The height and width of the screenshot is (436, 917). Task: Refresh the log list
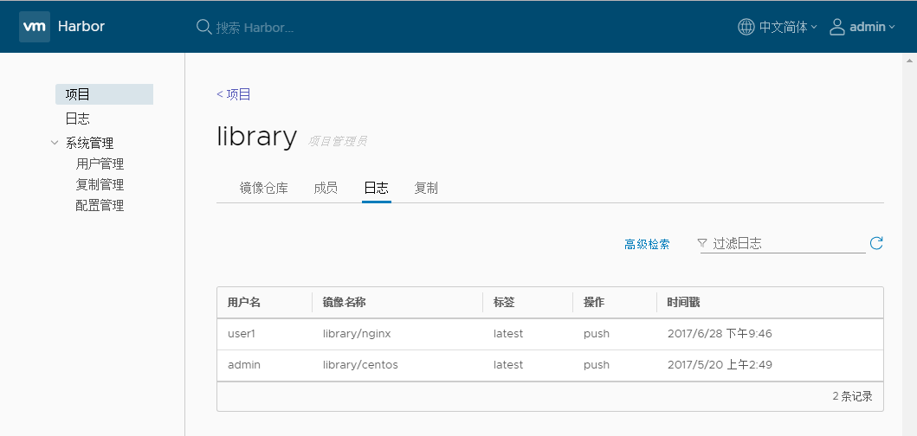point(876,243)
